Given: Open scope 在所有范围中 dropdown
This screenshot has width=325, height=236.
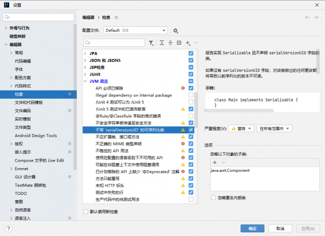Looking at the screenshot, I should [275, 129].
